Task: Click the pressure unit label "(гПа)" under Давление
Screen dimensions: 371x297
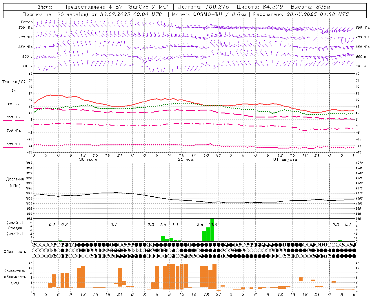Action: pos(15,186)
